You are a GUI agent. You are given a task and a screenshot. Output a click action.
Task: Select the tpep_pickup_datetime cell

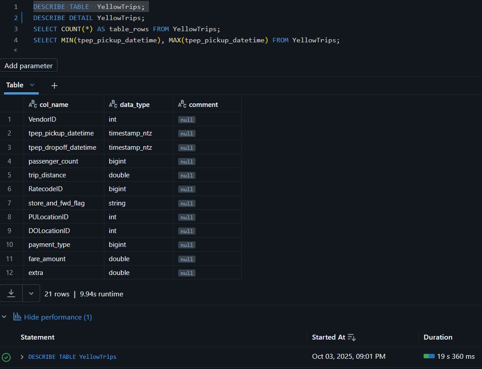[64, 133]
